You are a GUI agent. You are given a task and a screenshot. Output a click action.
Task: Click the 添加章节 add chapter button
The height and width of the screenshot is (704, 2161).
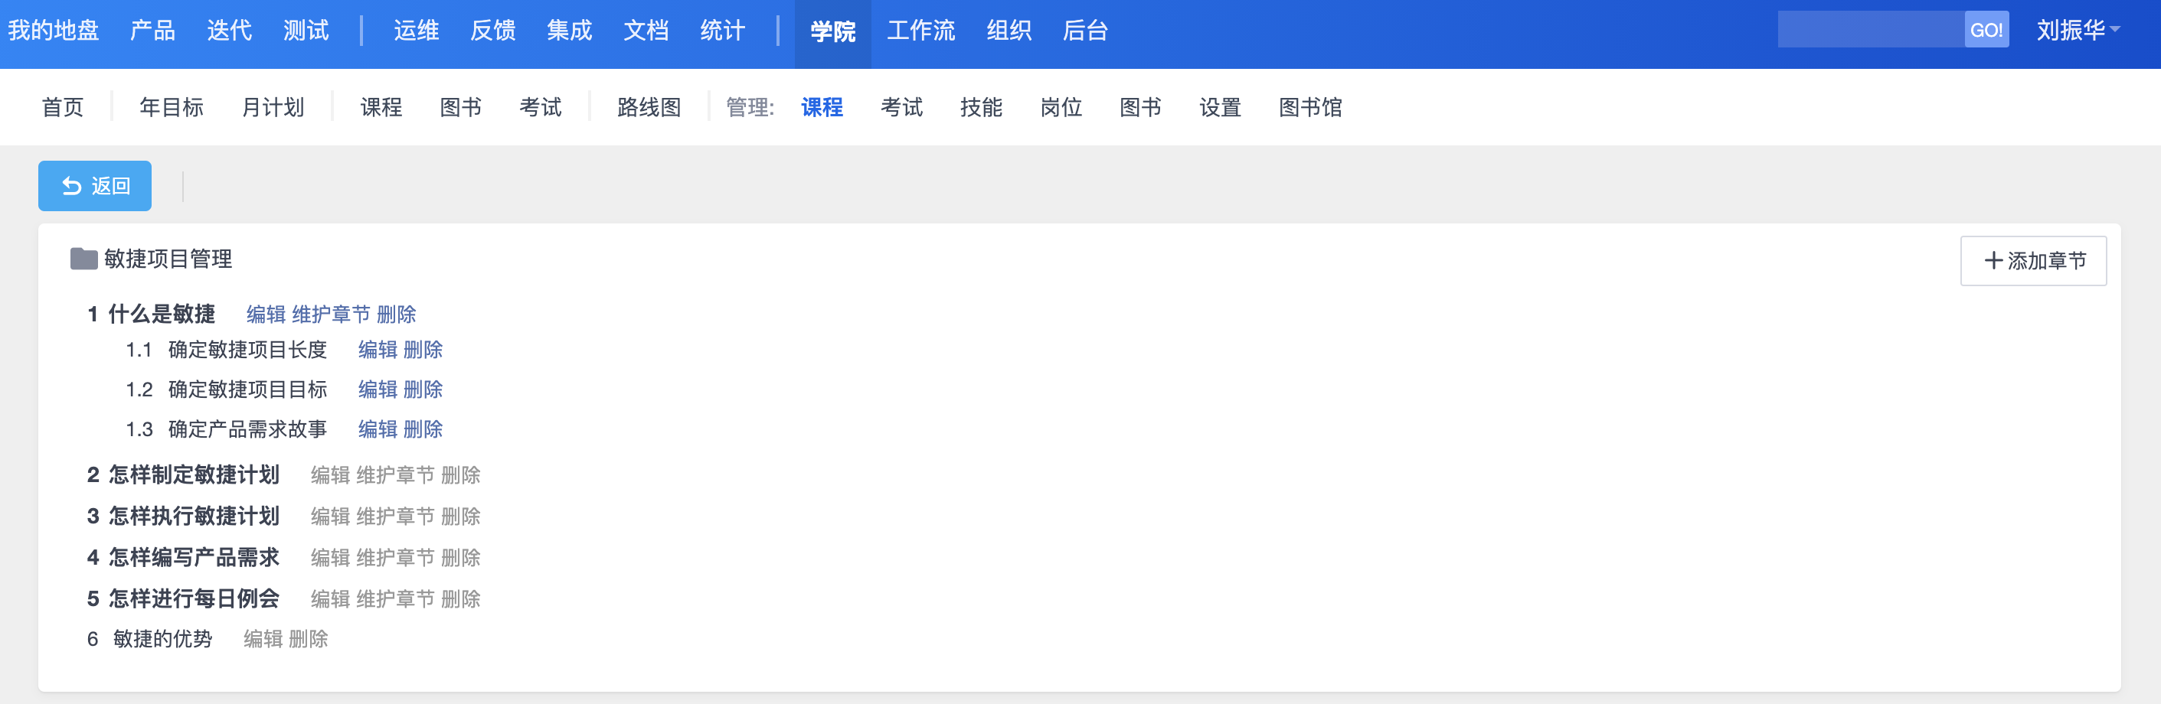tap(2032, 261)
